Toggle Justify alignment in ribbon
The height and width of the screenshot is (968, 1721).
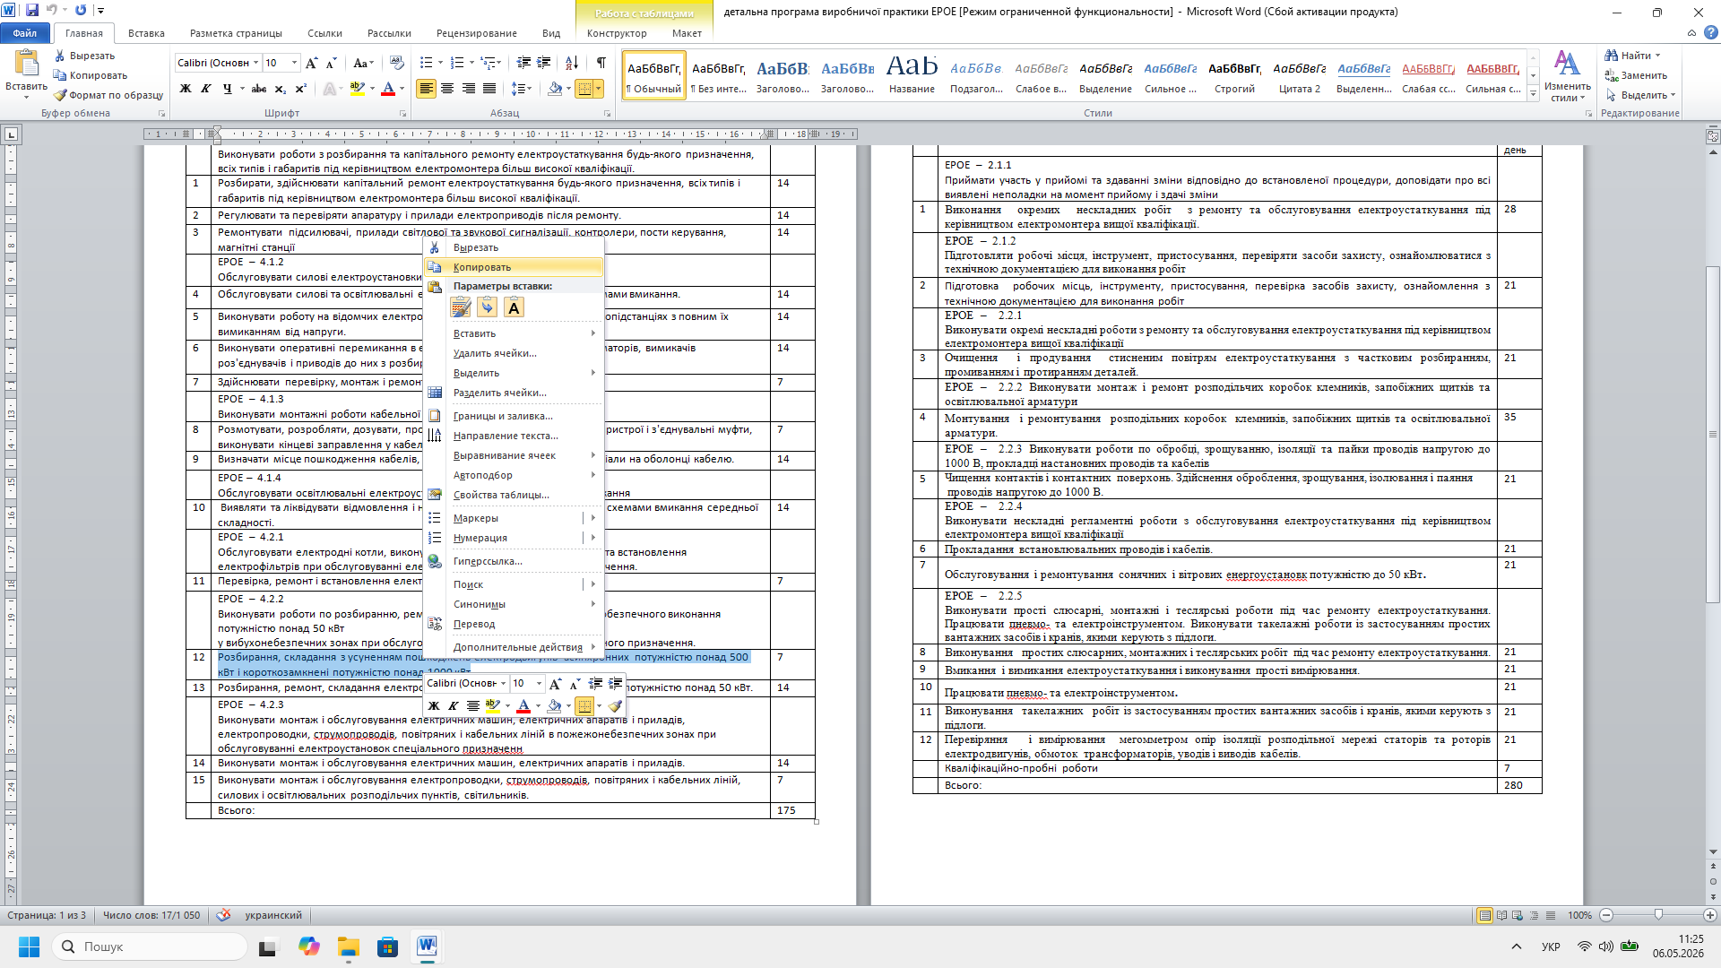[489, 89]
